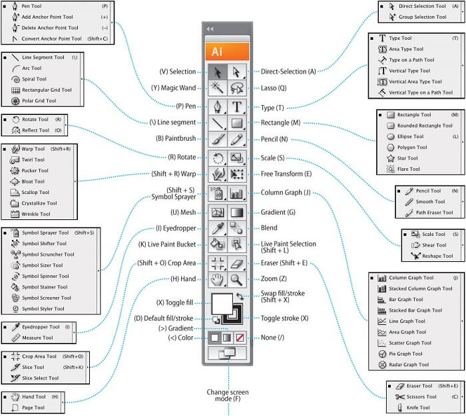Choose the Mesh tool in the toolbar
The image size is (466, 416).
(218, 212)
